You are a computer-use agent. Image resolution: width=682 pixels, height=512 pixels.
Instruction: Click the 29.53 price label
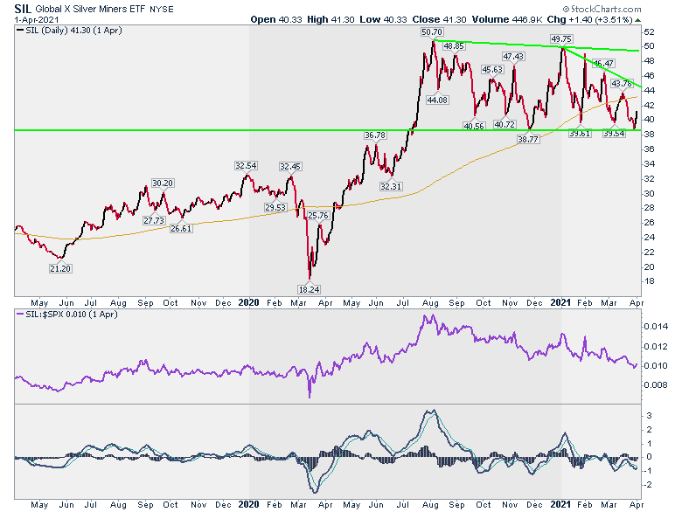click(x=275, y=208)
